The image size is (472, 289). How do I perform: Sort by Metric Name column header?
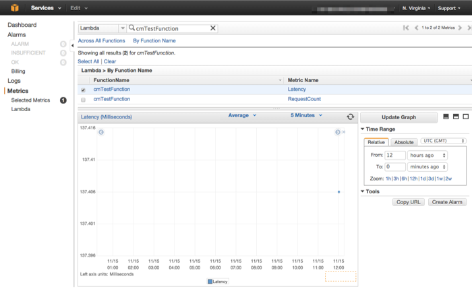click(x=303, y=80)
